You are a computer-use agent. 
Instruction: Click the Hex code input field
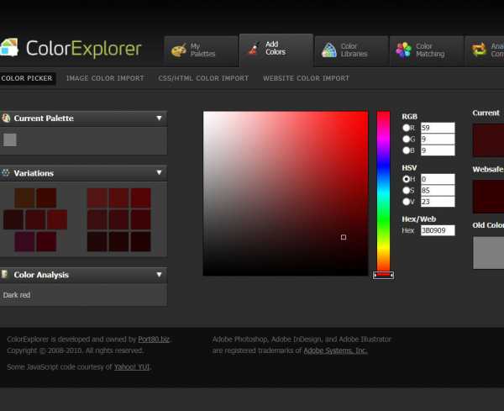438,230
